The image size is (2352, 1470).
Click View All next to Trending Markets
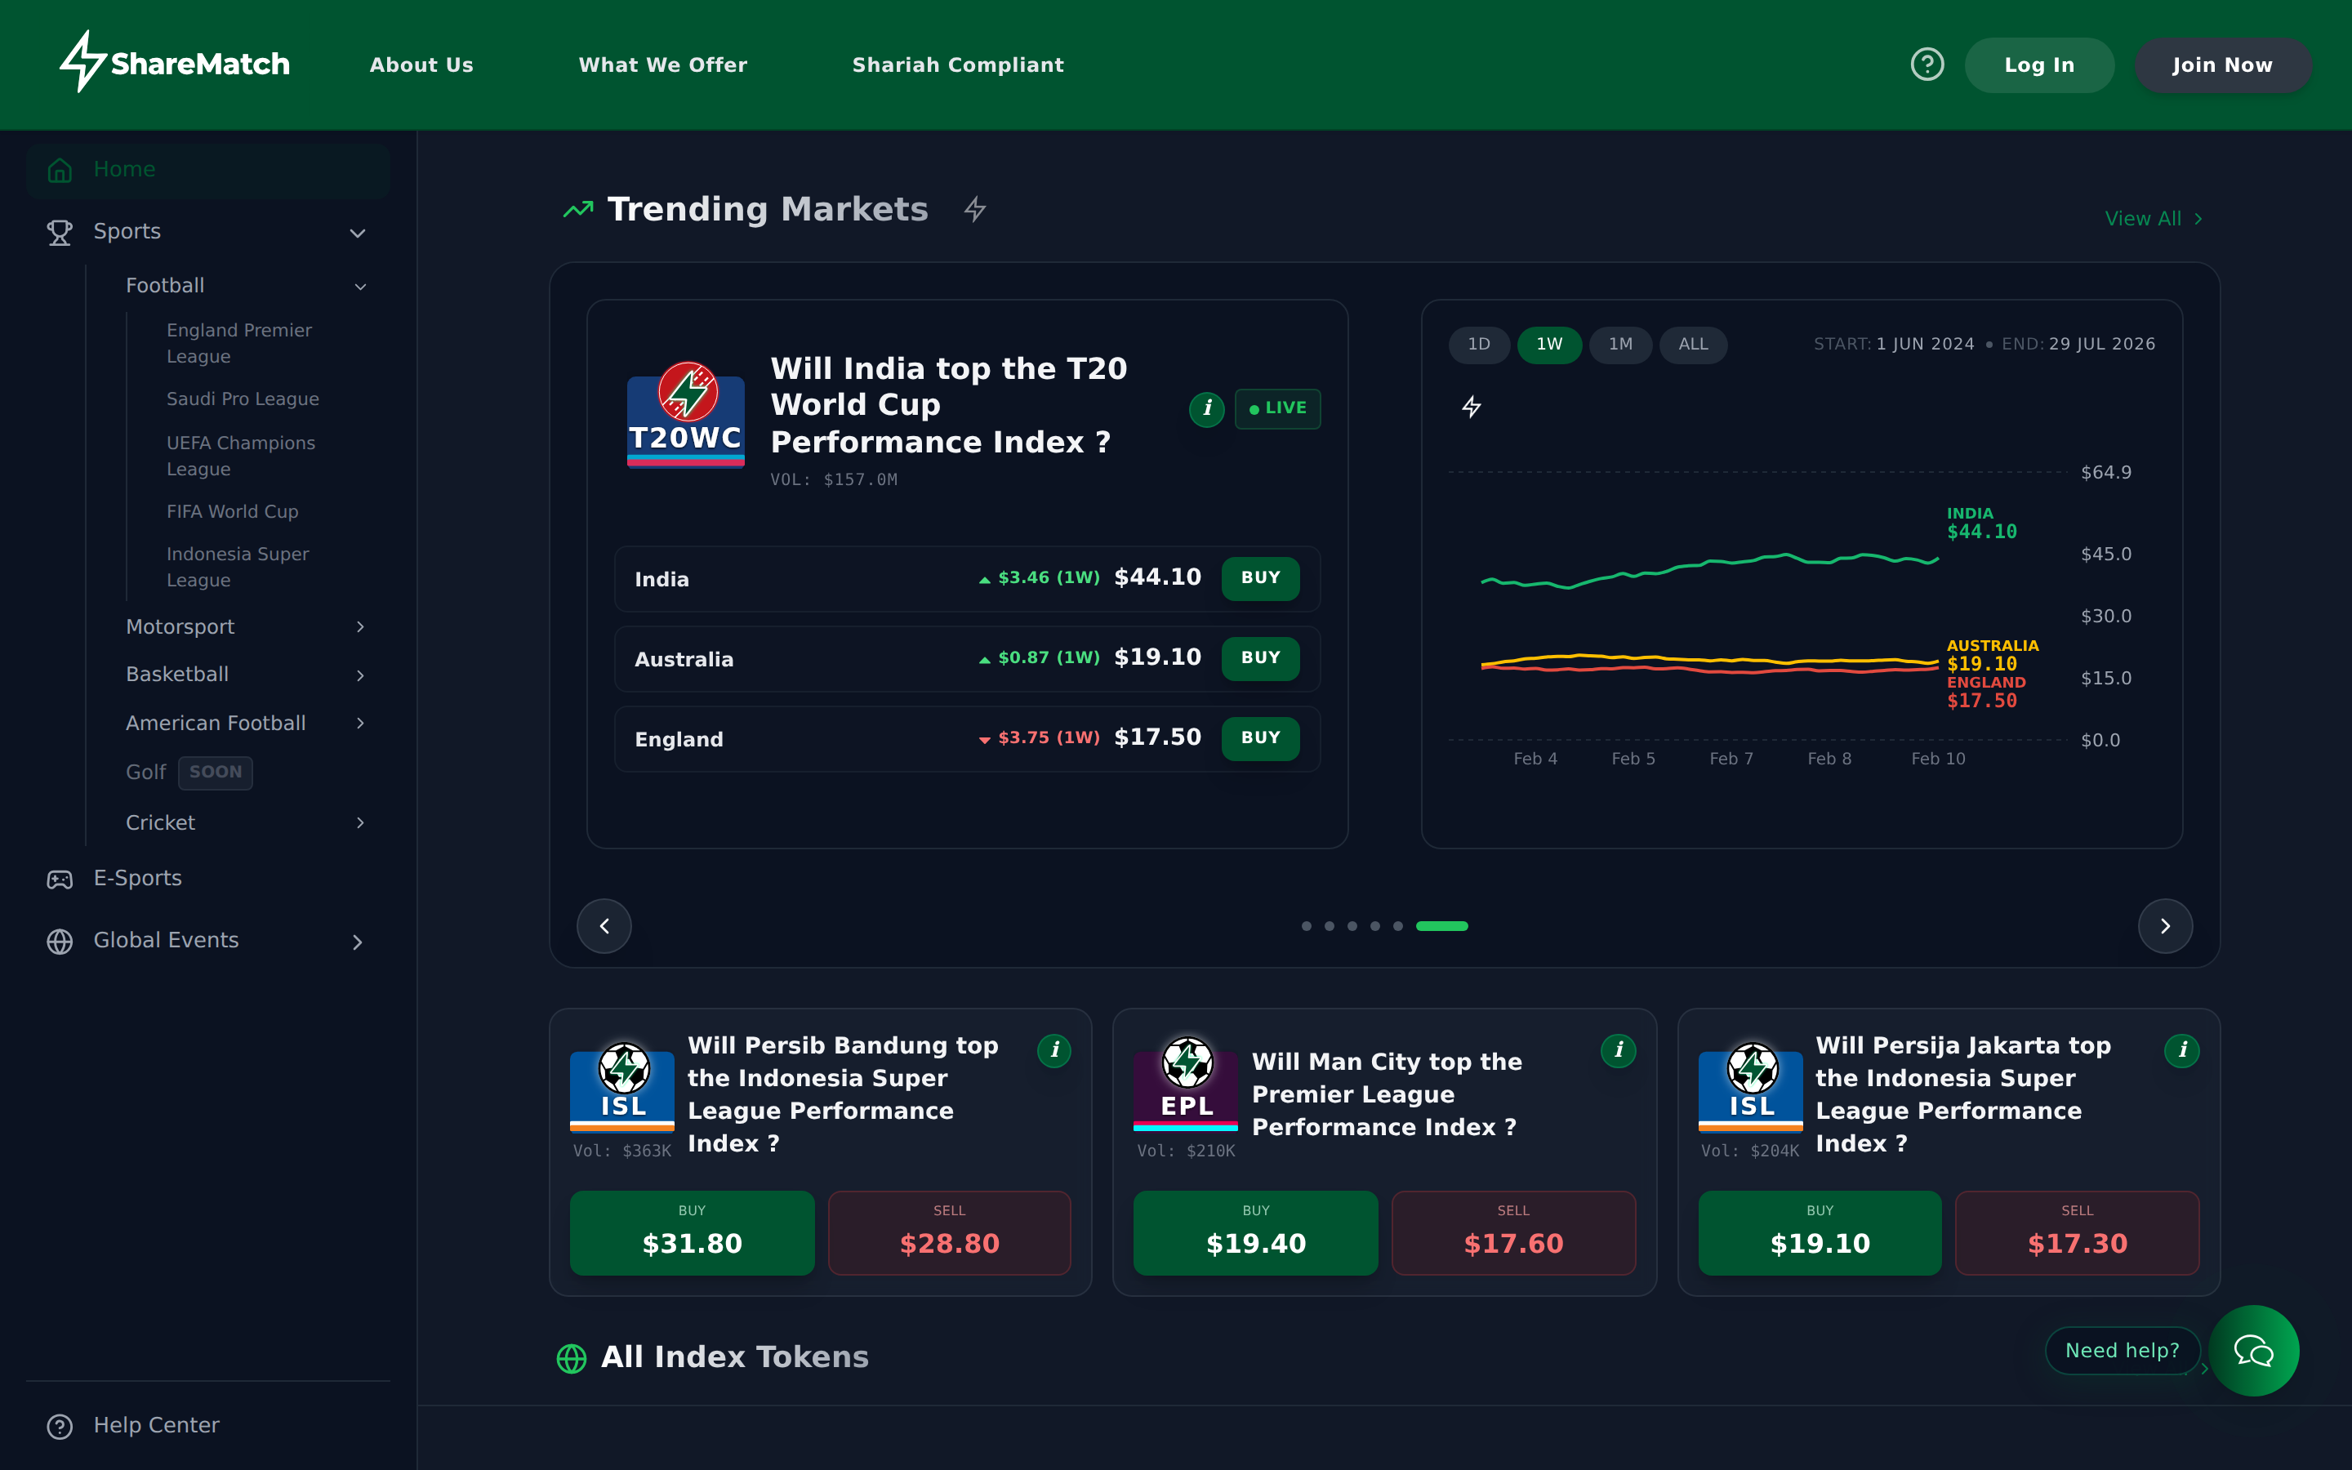coord(2153,218)
